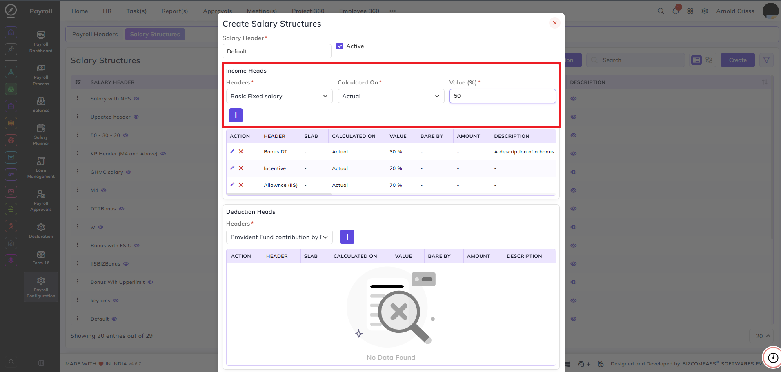View DTTBonus eye icon
781x372 pixels.
(122, 209)
